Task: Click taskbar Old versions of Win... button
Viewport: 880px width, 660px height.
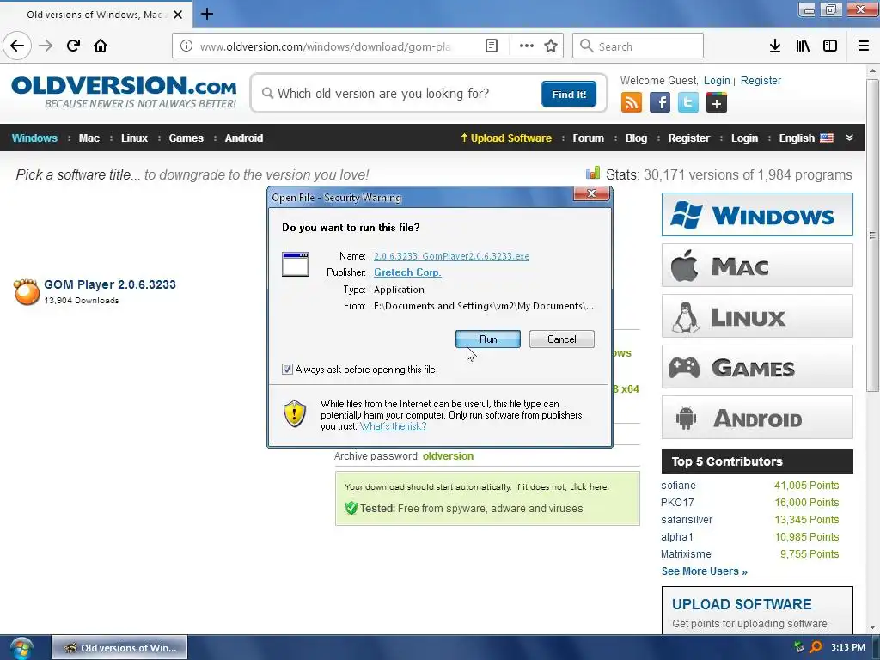Action: click(x=119, y=648)
